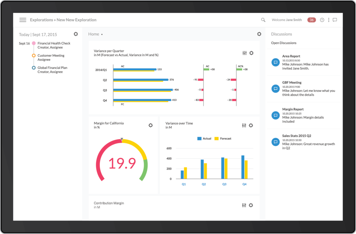Click the Actual legend swatch to hide Actual bars

point(200,138)
